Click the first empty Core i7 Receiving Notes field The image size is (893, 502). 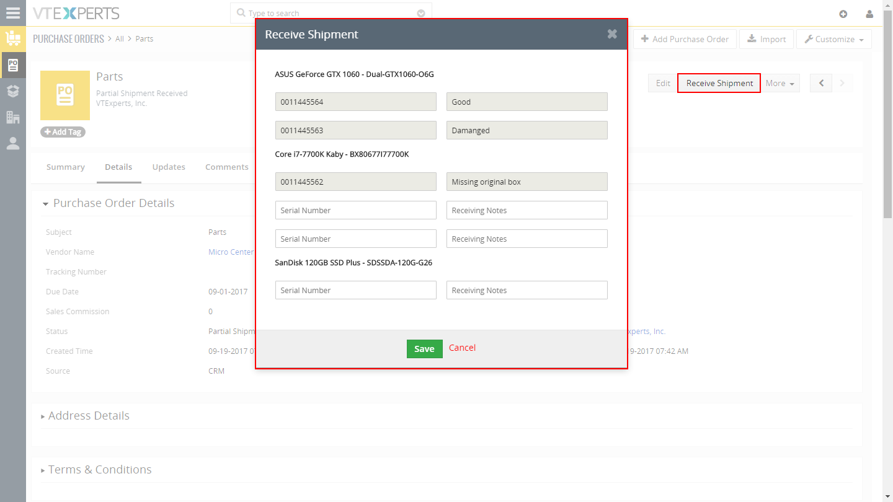(x=527, y=210)
